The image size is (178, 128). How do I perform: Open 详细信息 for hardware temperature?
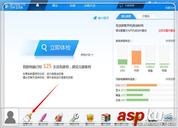[x=170, y=79]
